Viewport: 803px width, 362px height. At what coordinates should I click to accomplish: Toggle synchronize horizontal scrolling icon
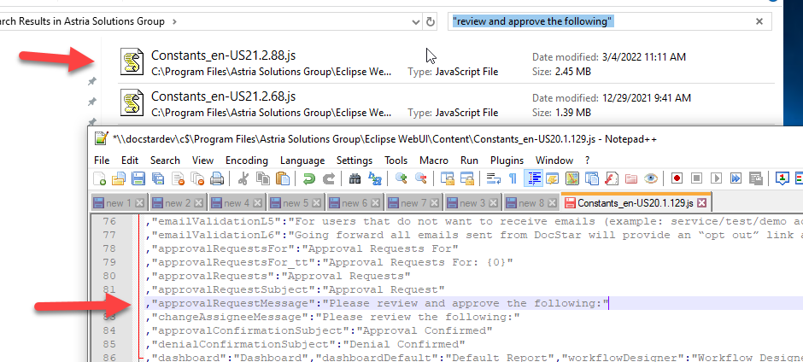tap(467, 178)
